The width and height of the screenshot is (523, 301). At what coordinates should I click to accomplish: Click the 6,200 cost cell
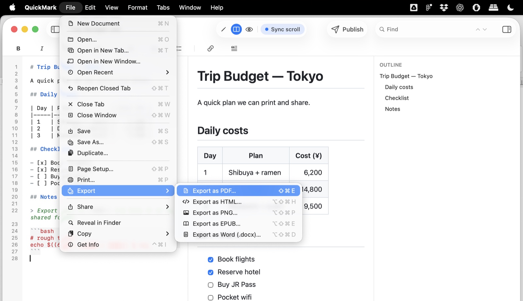pyautogui.click(x=309, y=172)
